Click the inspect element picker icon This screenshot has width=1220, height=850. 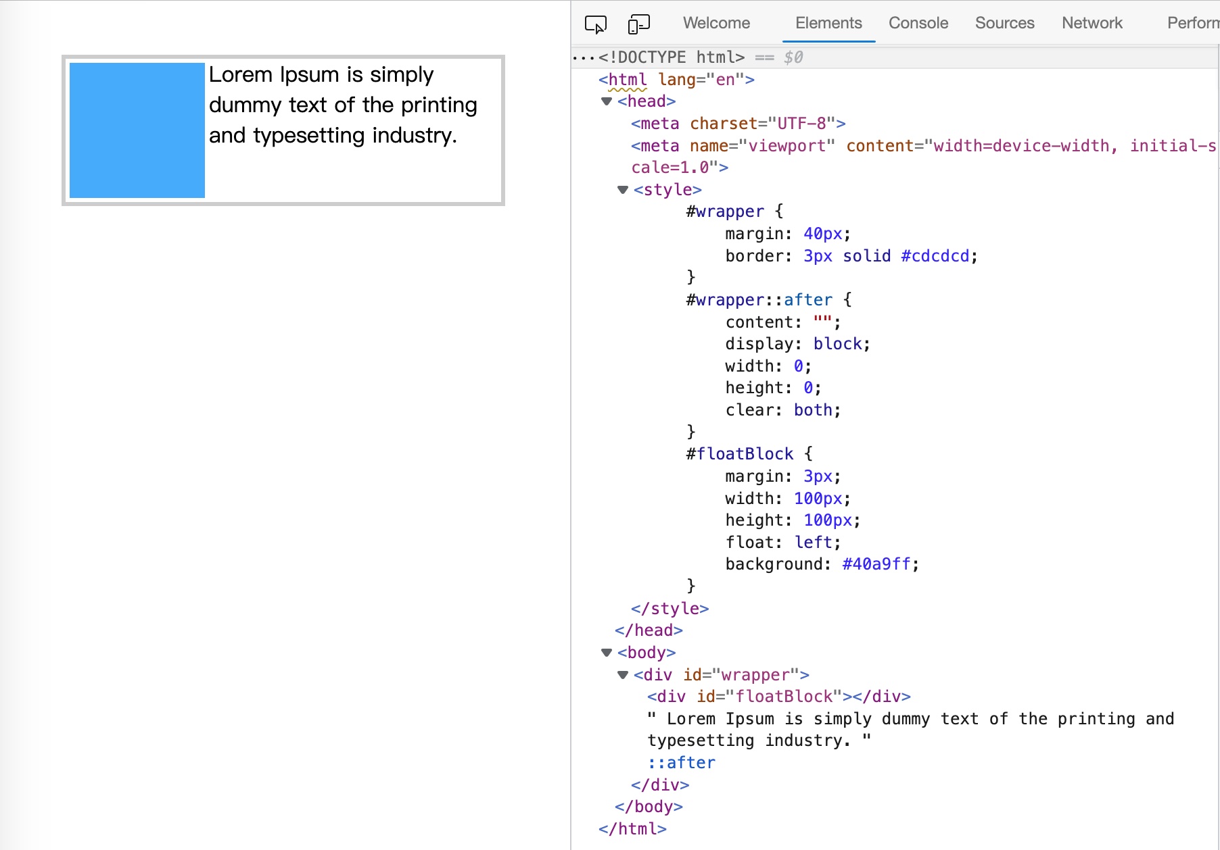coord(595,24)
